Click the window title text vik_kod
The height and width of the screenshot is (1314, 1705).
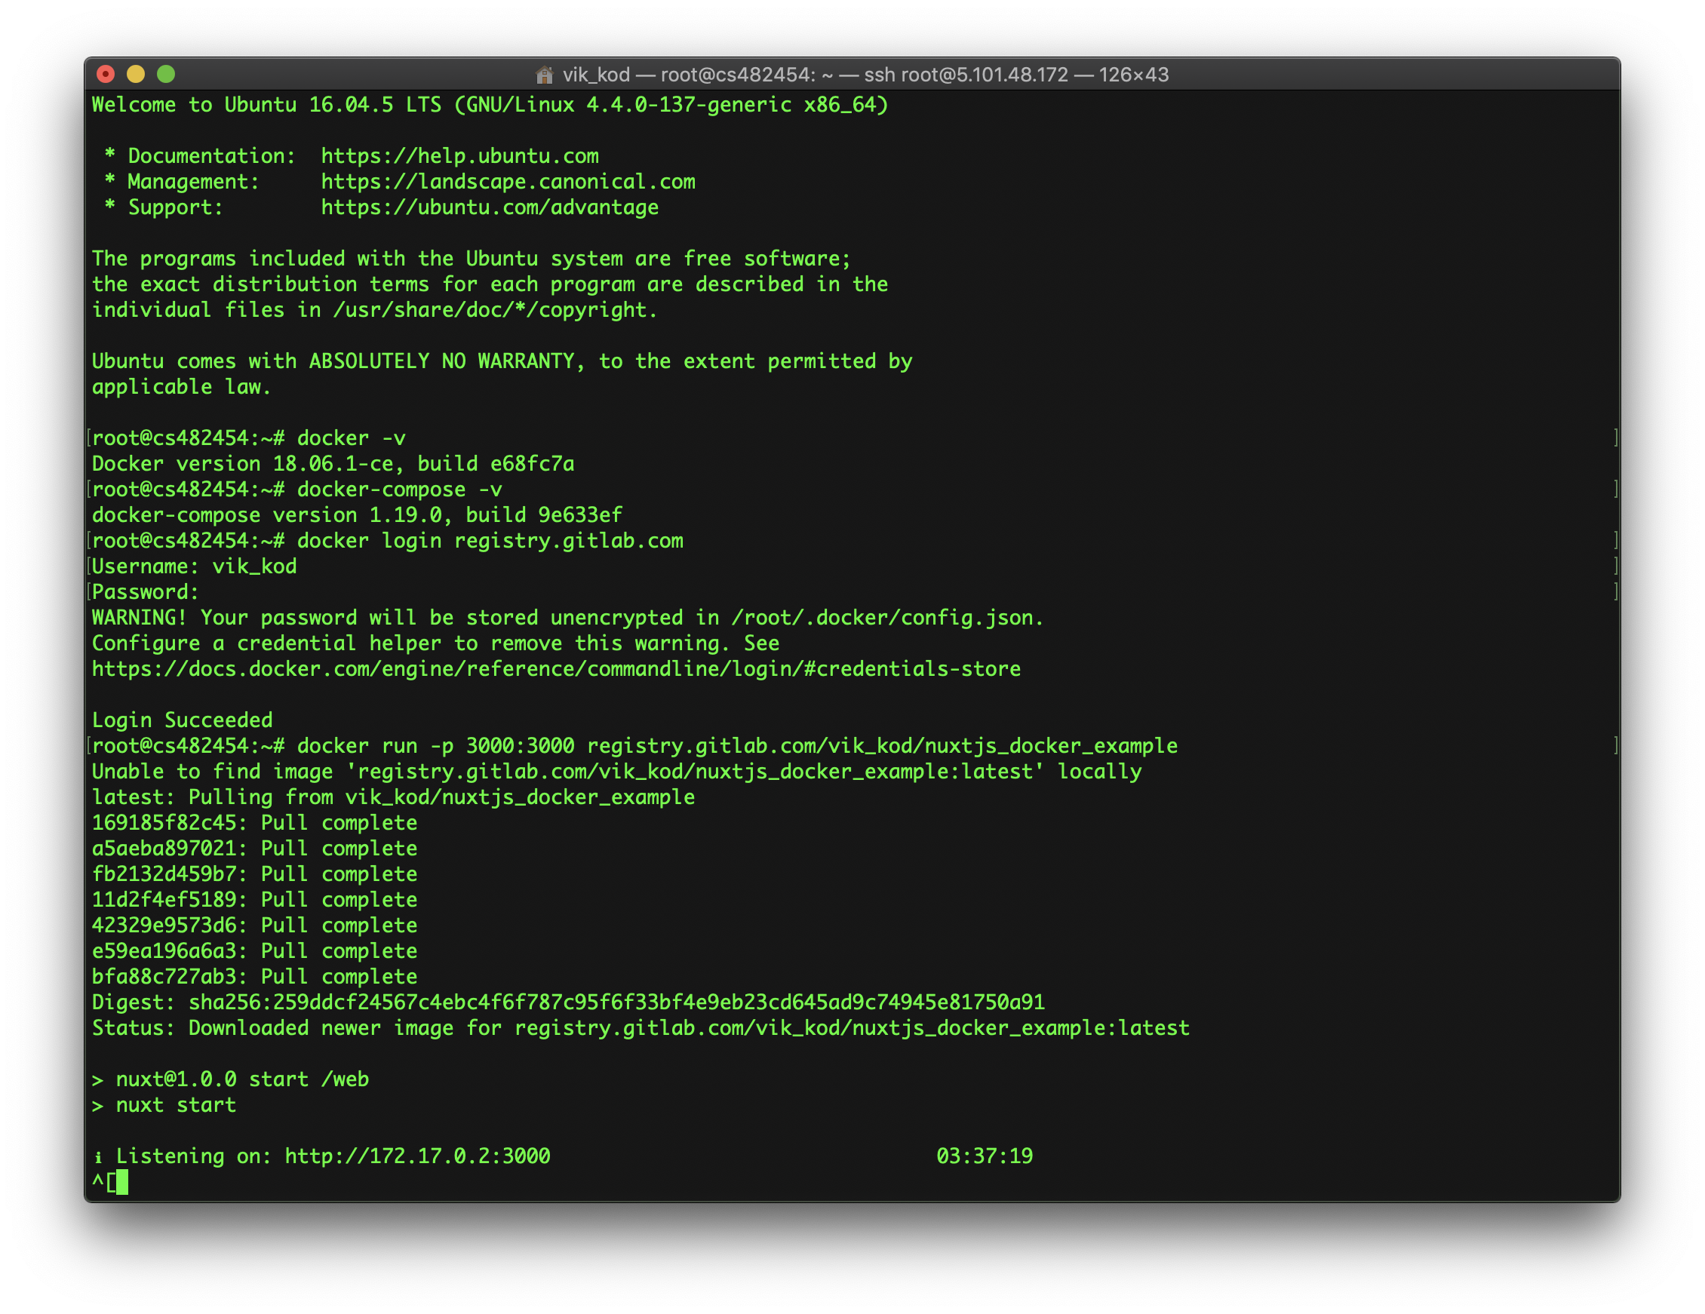click(596, 75)
